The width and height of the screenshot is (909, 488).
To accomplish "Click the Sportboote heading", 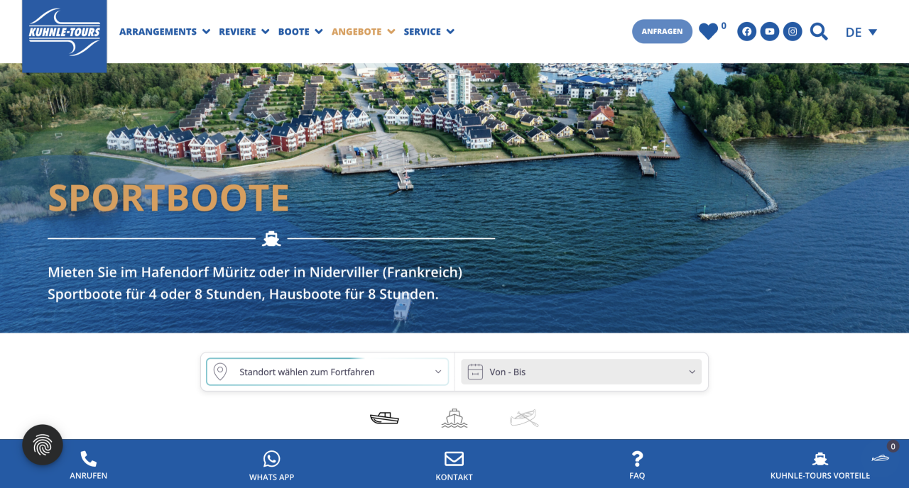I will pyautogui.click(x=169, y=198).
